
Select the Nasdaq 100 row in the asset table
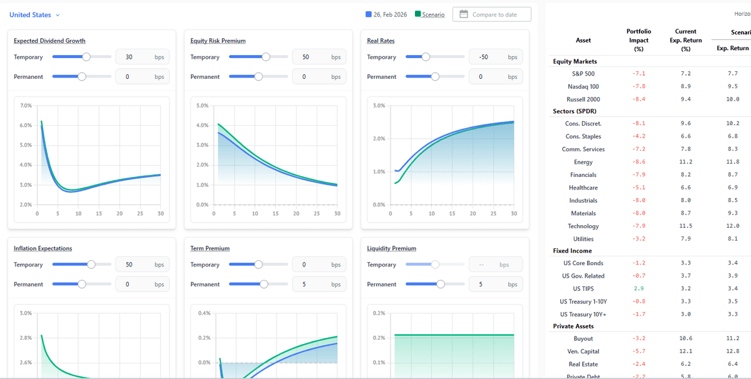tap(583, 86)
